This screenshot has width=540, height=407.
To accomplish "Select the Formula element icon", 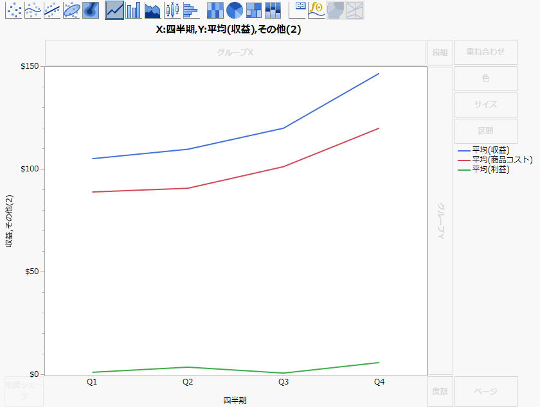I will coord(316,10).
